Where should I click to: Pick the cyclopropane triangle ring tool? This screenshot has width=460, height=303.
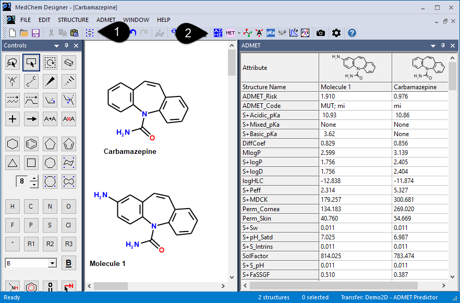coord(13,163)
